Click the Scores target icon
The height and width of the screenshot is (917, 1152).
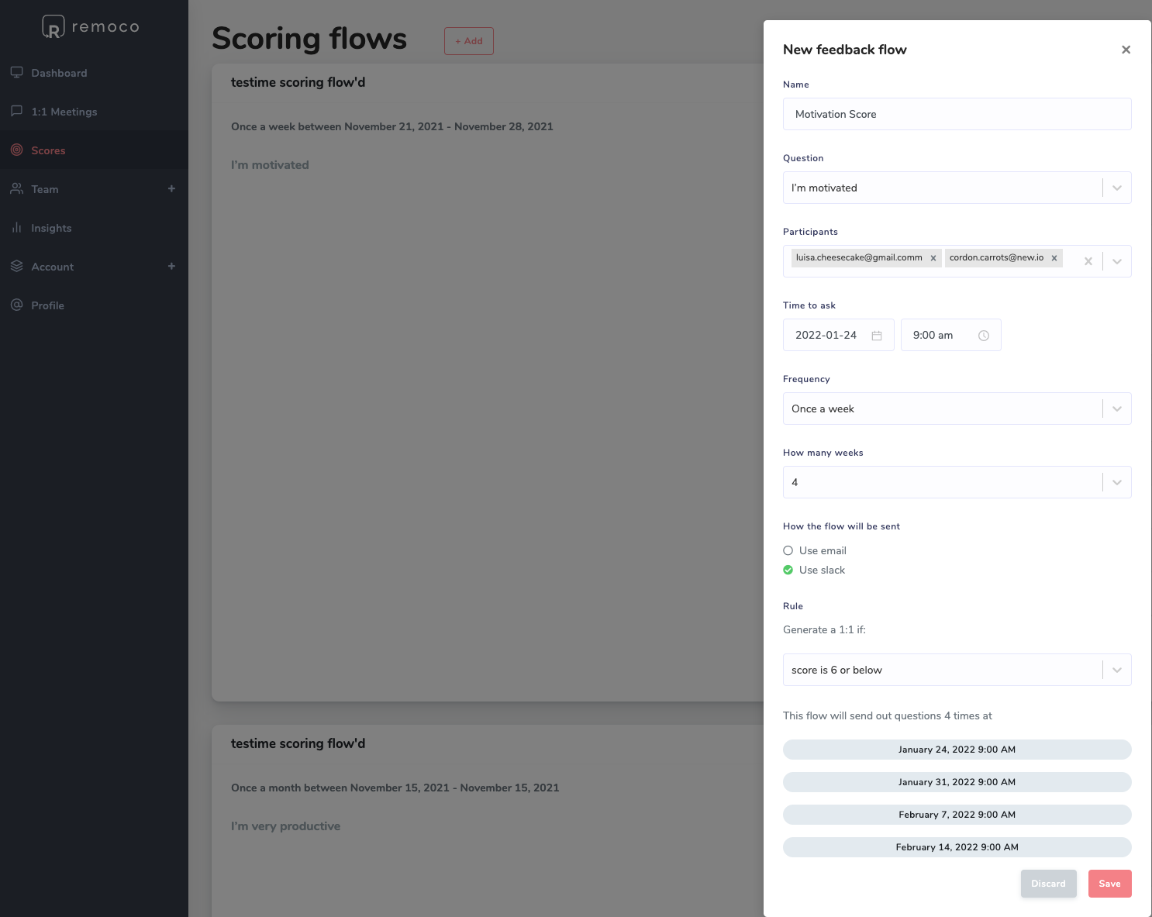(16, 150)
